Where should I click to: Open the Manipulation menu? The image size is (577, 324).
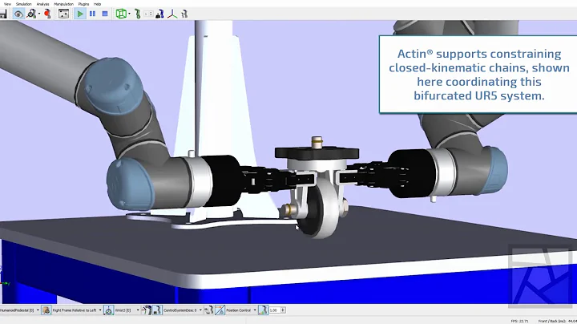coord(63,4)
